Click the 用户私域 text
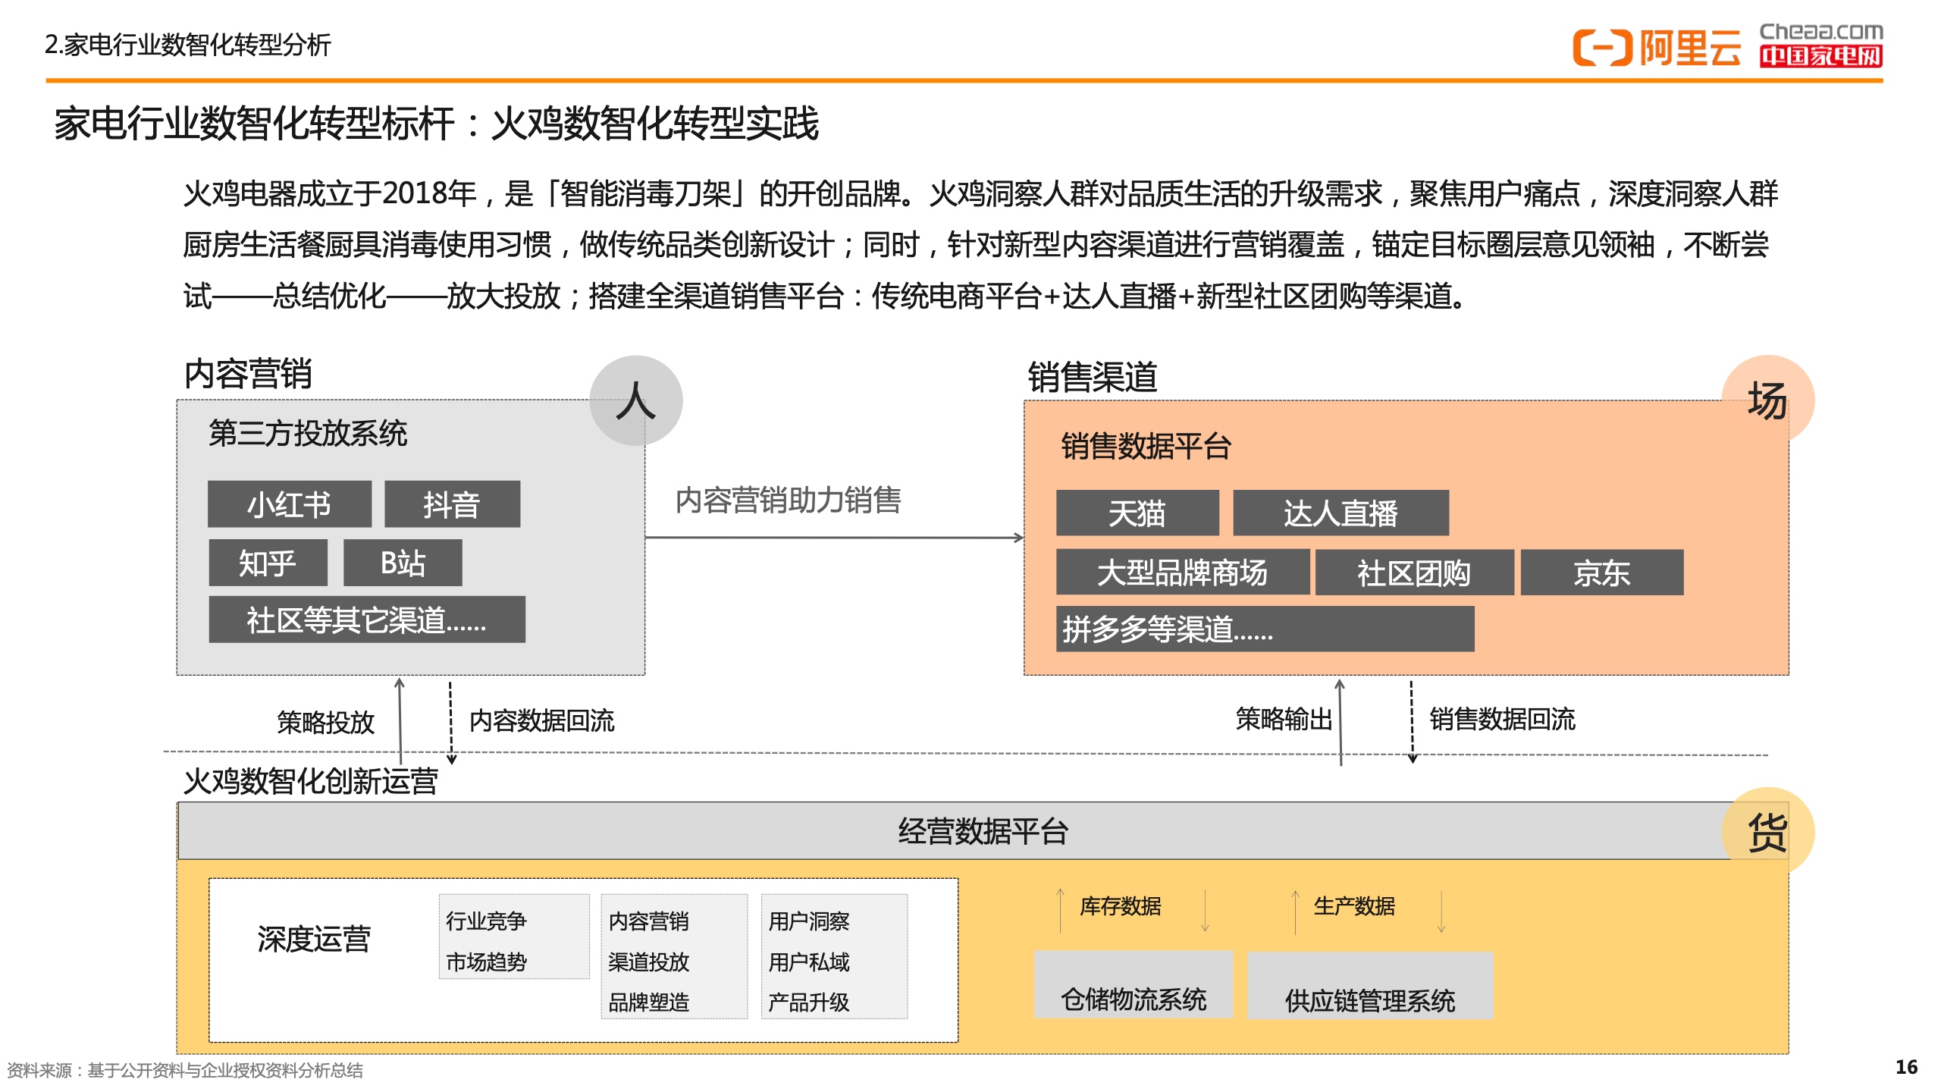 point(809,962)
